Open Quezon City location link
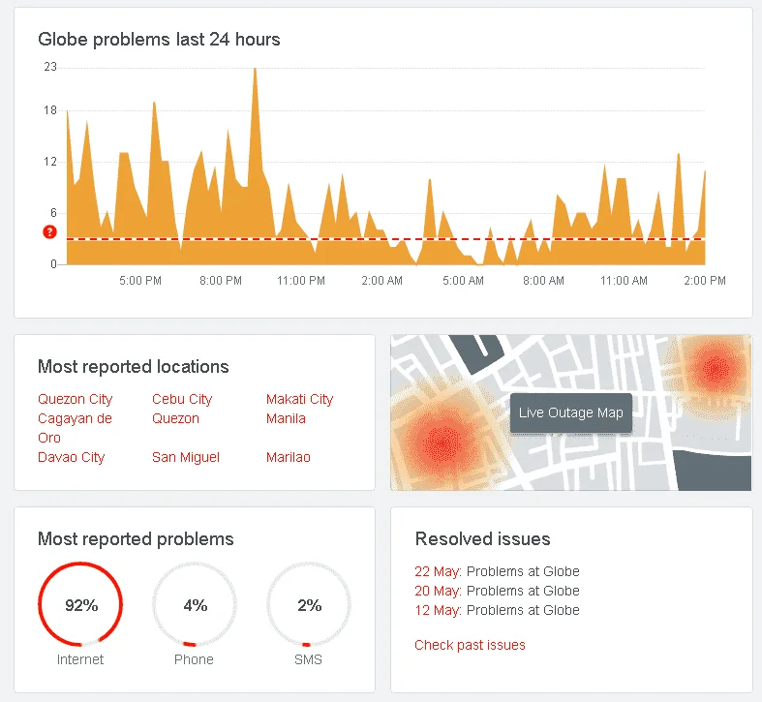762x702 pixels. [76, 399]
